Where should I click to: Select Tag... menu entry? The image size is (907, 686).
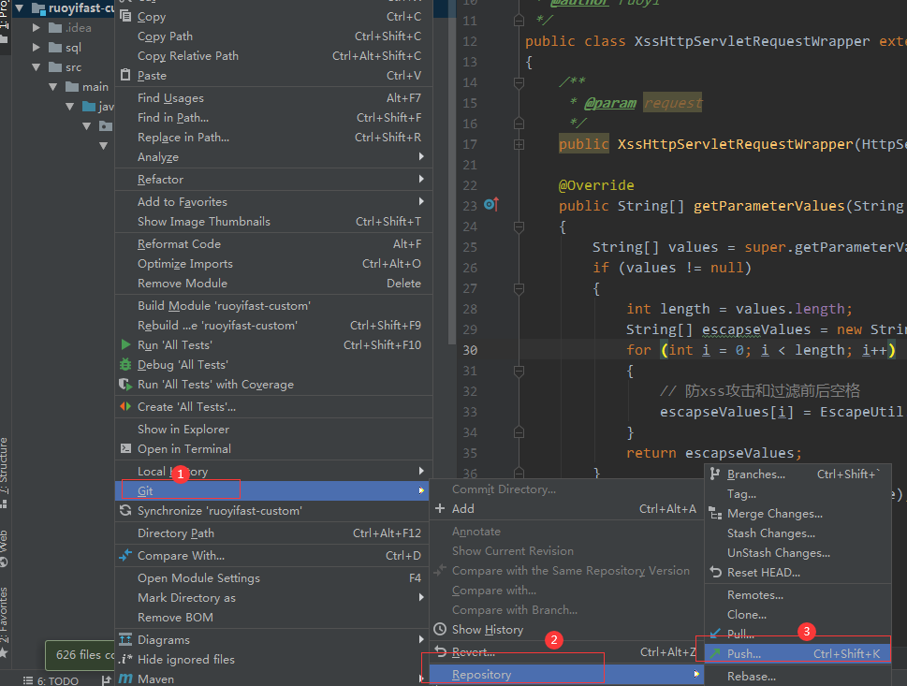(797, 494)
